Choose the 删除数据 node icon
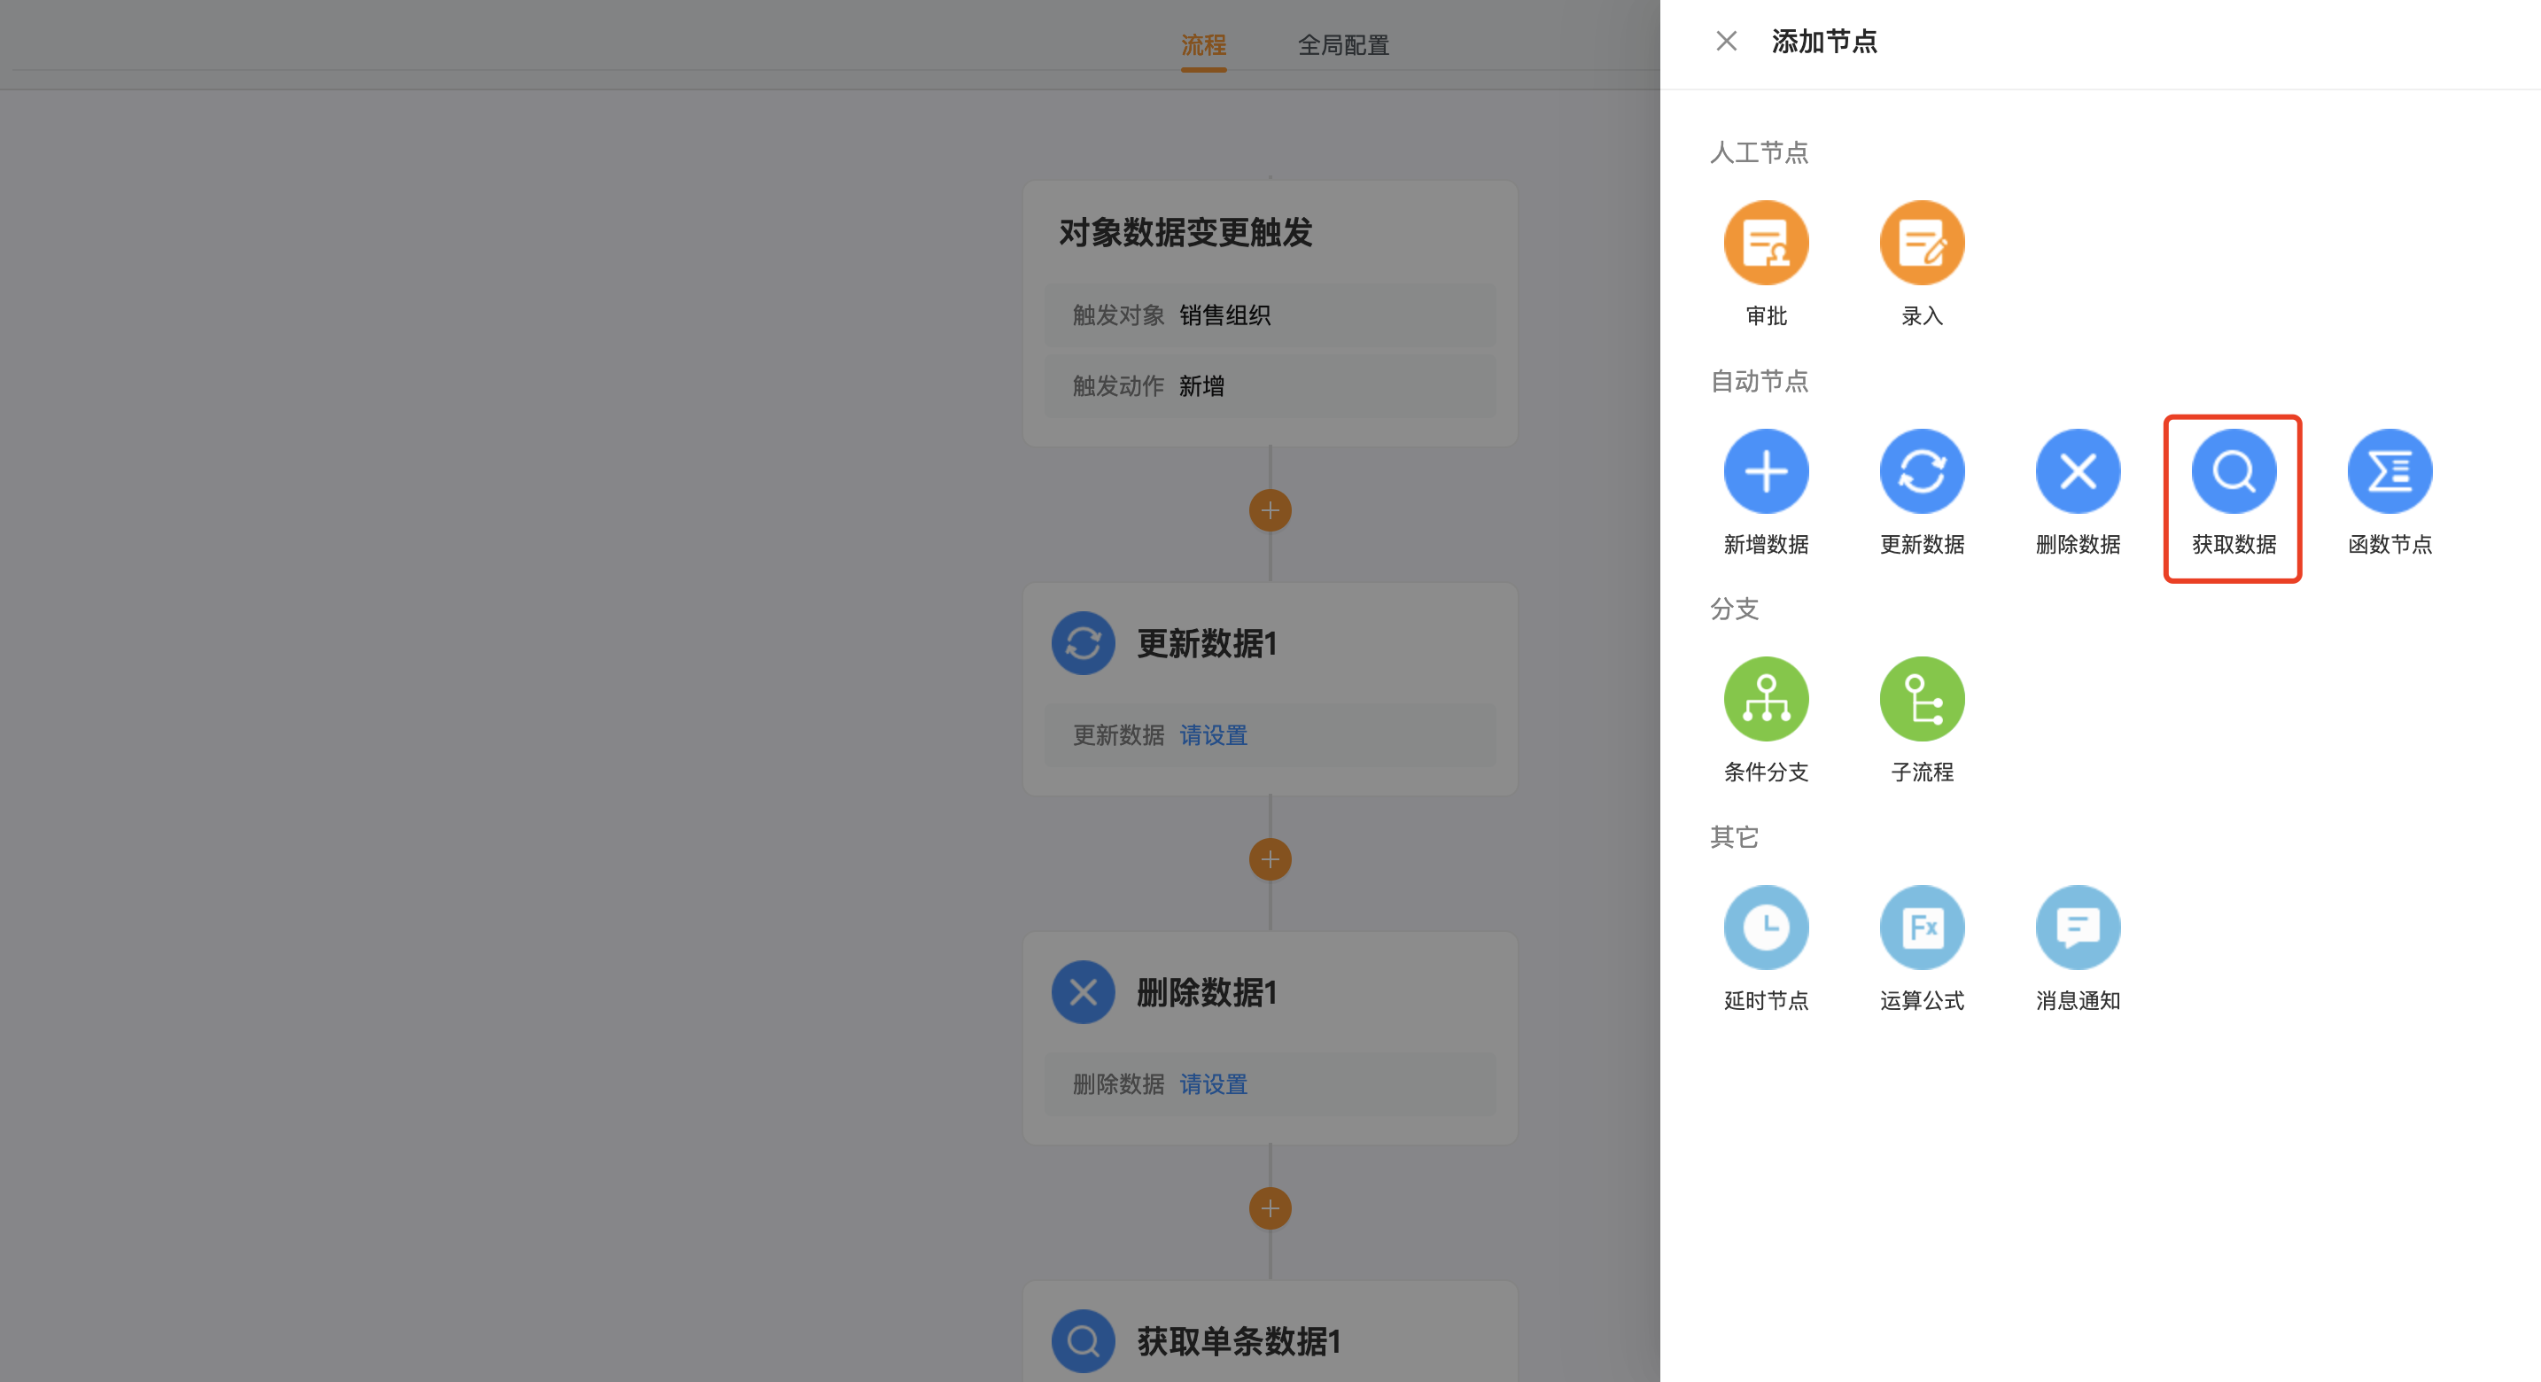Screen dimensions: 2541x1382 [2078, 470]
